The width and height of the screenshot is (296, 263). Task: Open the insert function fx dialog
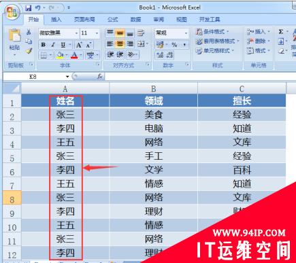click(99, 77)
